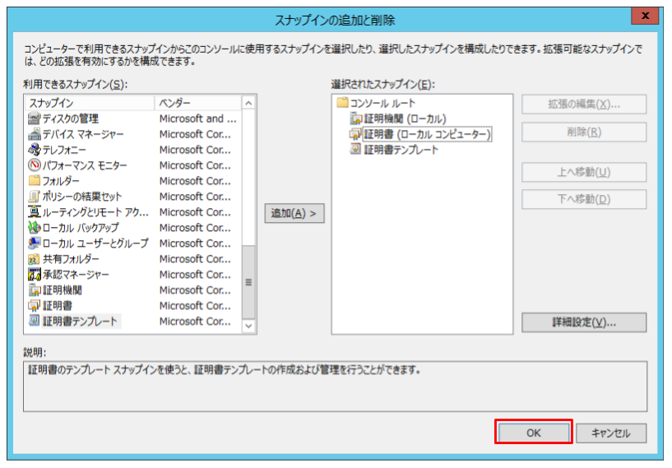Sort by the ベンダー column header
Screen dimensions: 672x468
(197, 103)
